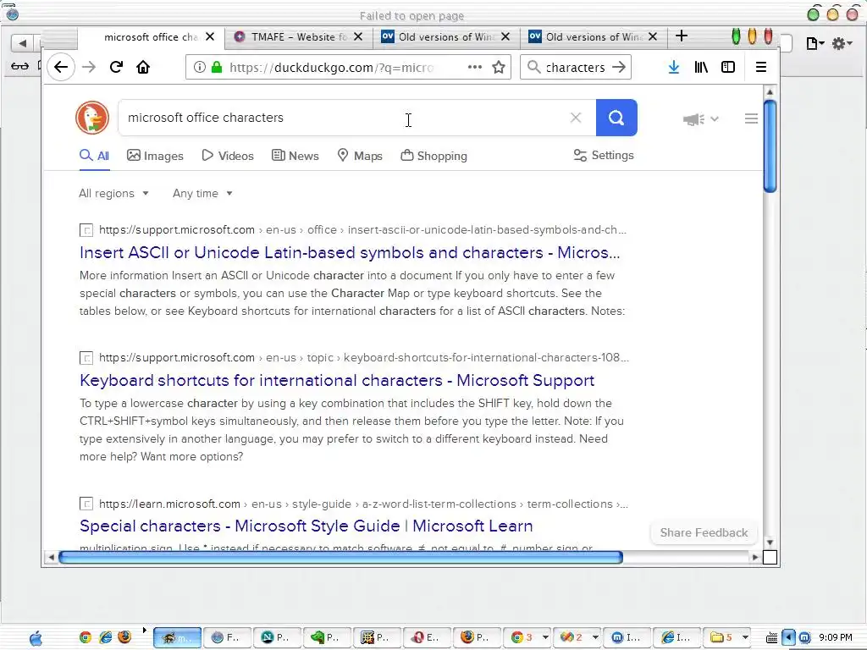Open page actions three-dot menu
The height and width of the screenshot is (650, 867).
tap(474, 68)
